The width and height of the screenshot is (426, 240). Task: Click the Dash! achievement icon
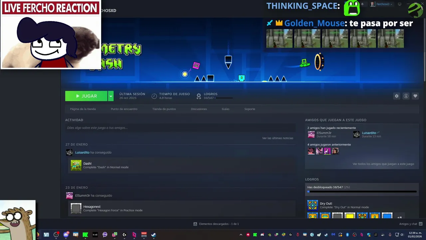coord(76,165)
